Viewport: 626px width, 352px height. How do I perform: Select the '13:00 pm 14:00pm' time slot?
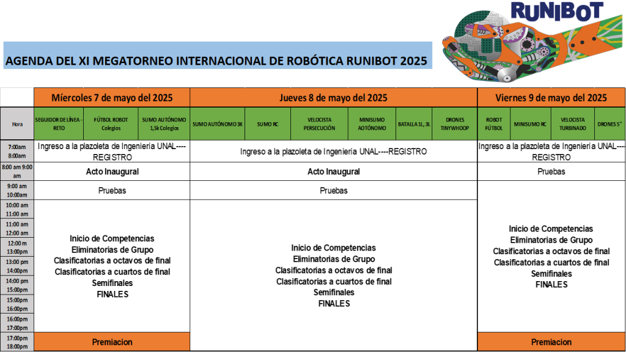click(17, 266)
